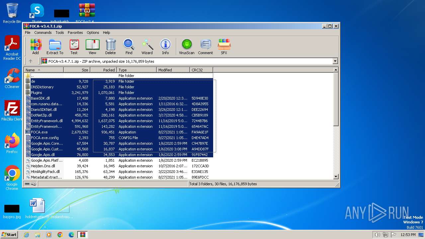Click the Add toolbar icon
The height and width of the screenshot is (239, 425).
(x=36, y=46)
